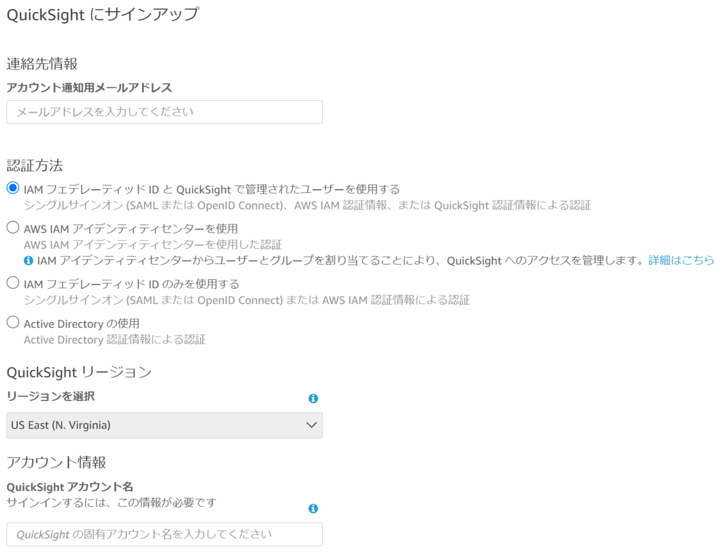Select Active Directory の使用 radio option
727x557 pixels.
click(13, 323)
